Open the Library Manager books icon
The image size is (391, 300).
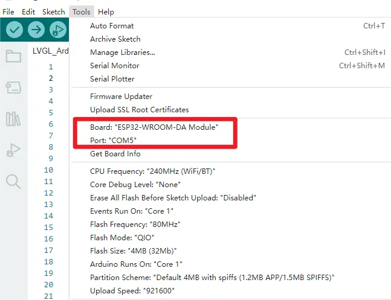pyautogui.click(x=13, y=119)
